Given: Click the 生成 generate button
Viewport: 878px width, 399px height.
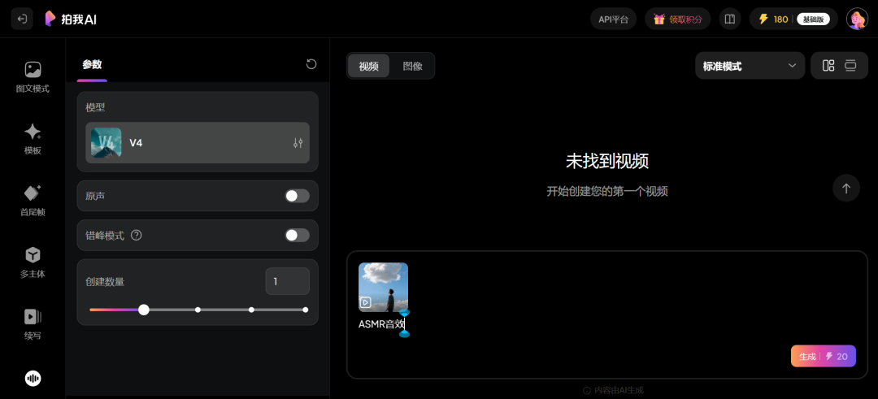Looking at the screenshot, I should coord(823,356).
